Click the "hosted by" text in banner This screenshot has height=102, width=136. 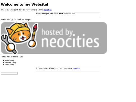(x=57, y=32)
